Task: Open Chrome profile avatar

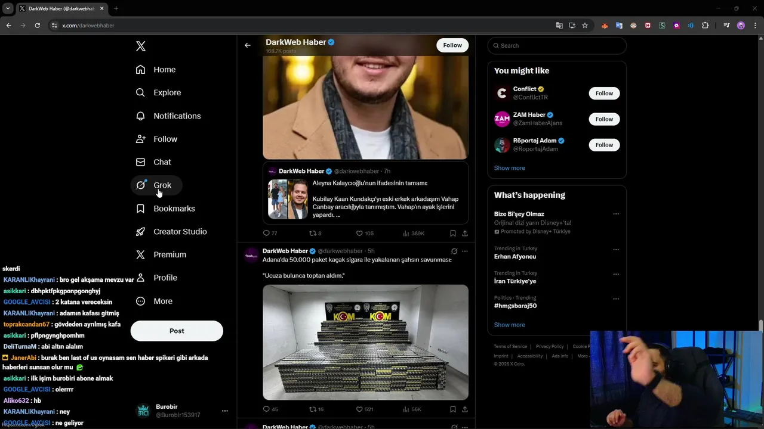Action: pos(741,26)
